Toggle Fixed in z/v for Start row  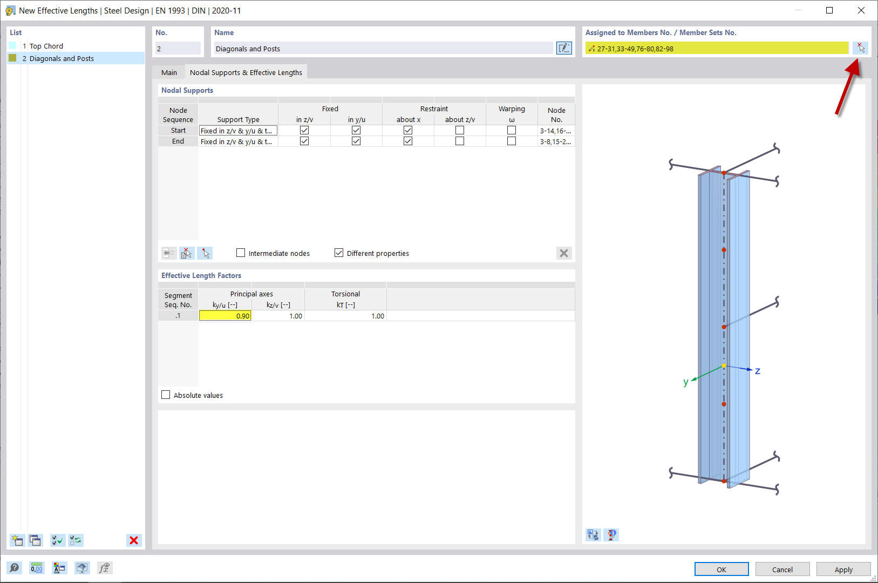click(304, 130)
